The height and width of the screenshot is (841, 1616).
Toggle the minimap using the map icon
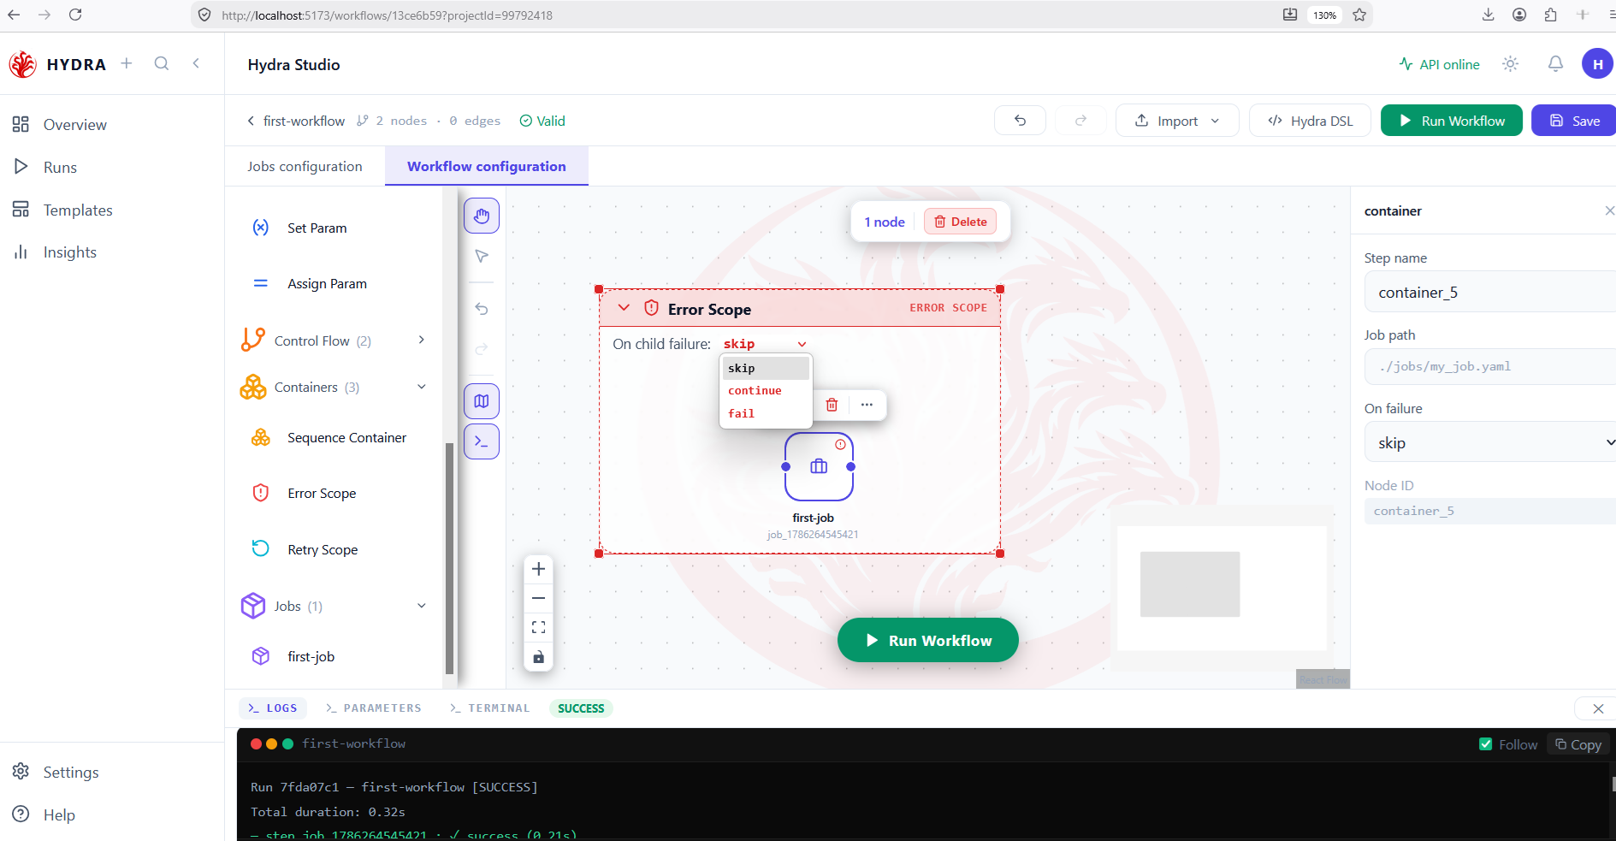[x=482, y=401]
